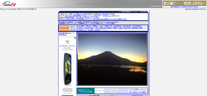Select hour 4 image link
The width and height of the screenshot is (207, 96).
coord(105,89)
